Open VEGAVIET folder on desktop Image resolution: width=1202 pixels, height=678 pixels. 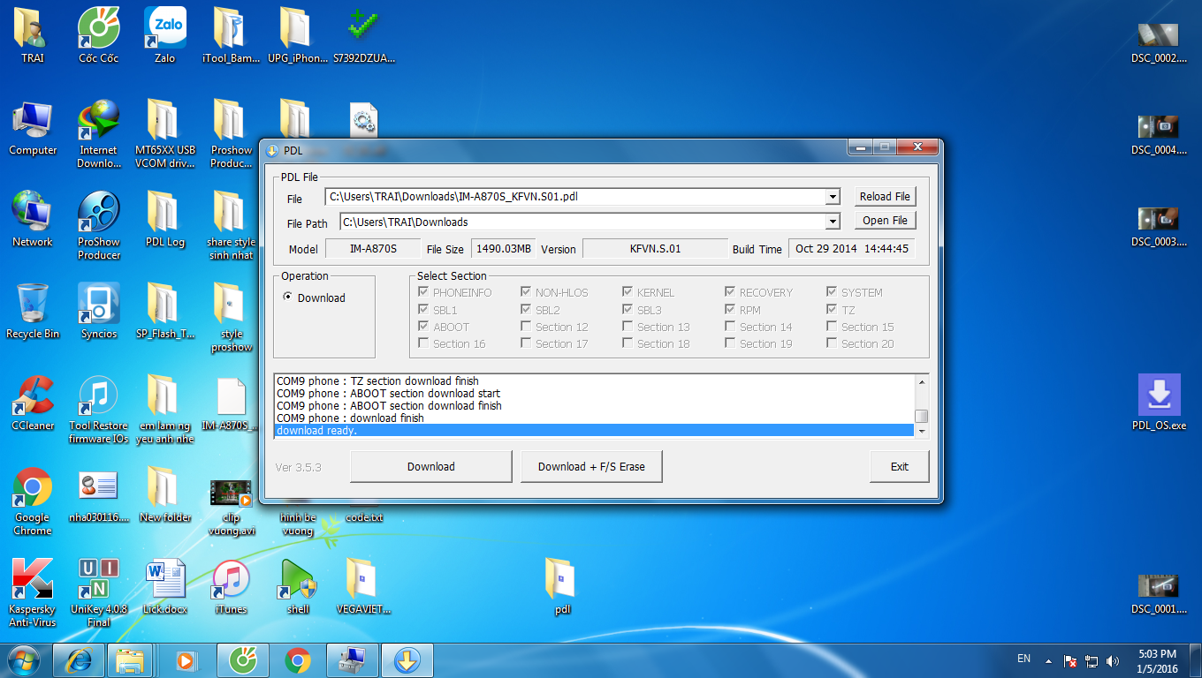(x=364, y=586)
